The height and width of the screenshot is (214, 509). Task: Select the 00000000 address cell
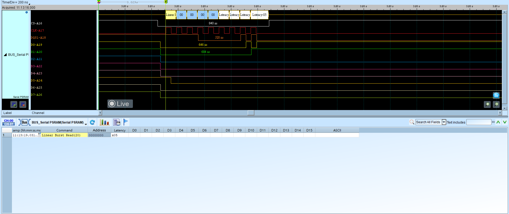click(x=99, y=135)
